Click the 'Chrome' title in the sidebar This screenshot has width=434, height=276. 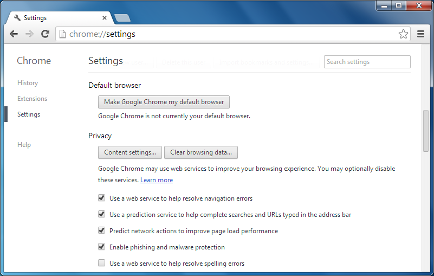(x=34, y=61)
